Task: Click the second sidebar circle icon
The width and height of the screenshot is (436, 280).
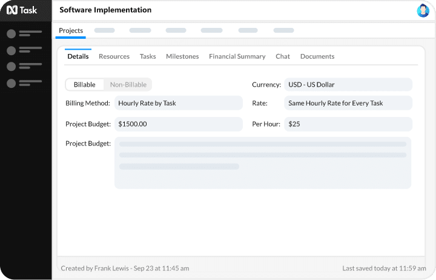Action: coord(11,50)
